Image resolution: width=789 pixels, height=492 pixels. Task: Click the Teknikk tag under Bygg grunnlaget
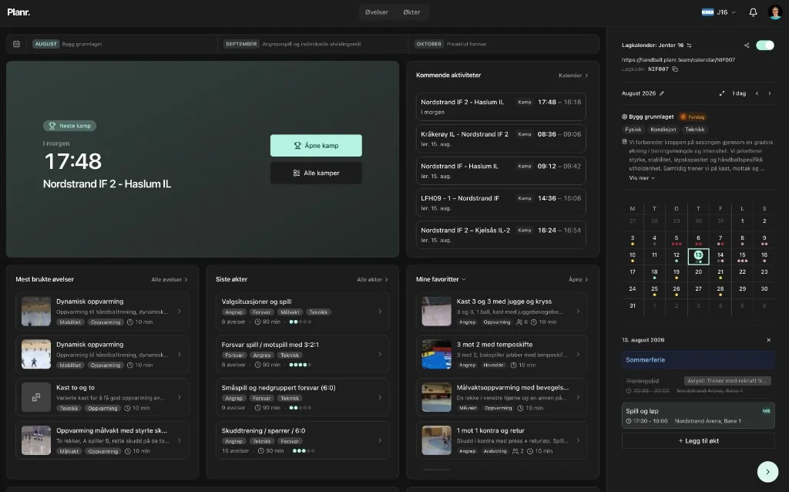(694, 130)
